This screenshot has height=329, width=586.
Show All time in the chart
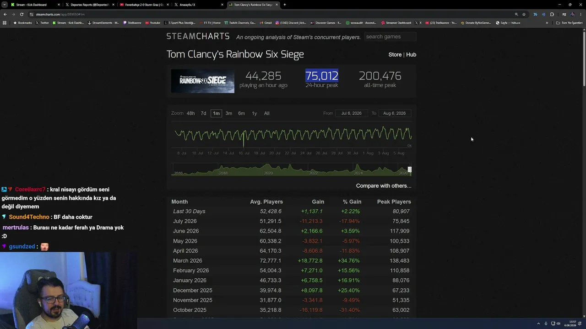[x=266, y=113]
